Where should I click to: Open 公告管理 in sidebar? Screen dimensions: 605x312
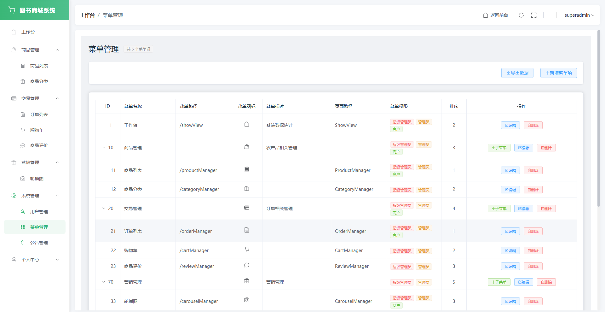coord(39,243)
